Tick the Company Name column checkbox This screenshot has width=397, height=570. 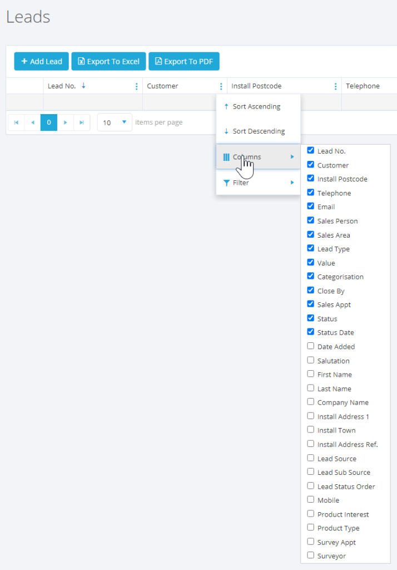coord(311,402)
